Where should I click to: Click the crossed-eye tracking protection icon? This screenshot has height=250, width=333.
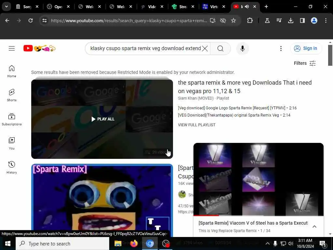223,21
